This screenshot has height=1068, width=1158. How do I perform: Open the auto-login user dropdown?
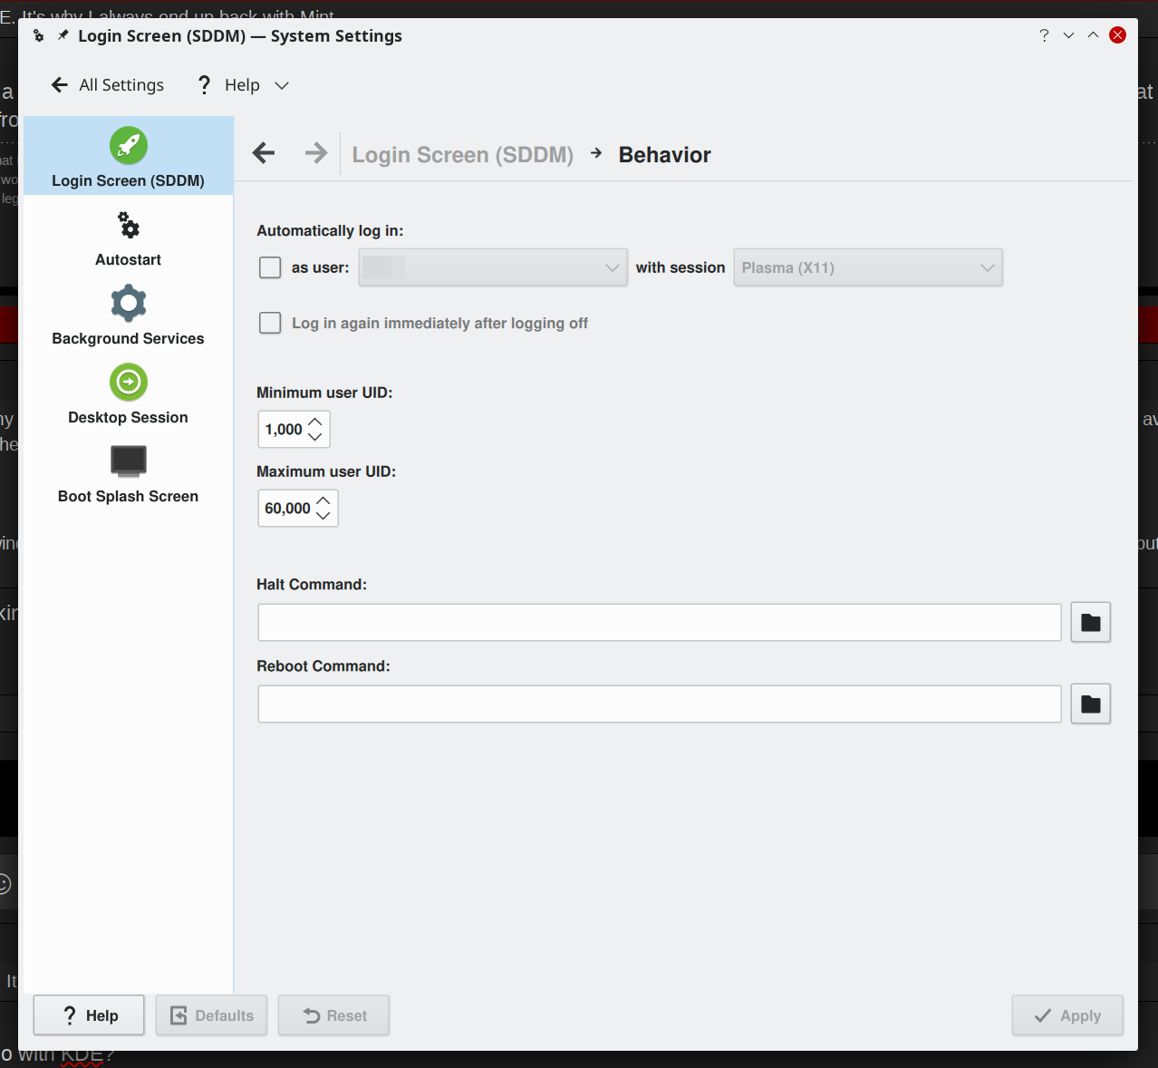(493, 267)
